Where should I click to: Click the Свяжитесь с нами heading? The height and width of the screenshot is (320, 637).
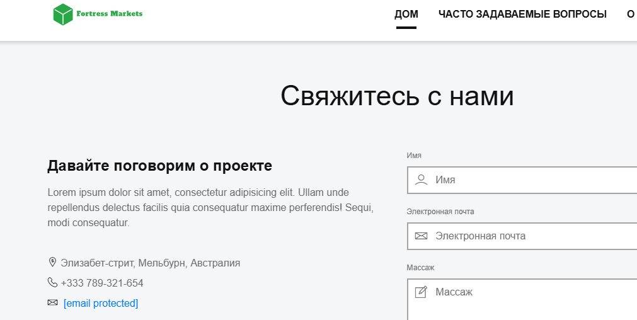coord(397,96)
